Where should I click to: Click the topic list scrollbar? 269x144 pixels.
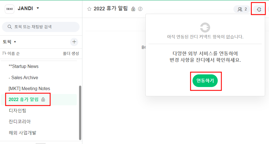point(80,112)
